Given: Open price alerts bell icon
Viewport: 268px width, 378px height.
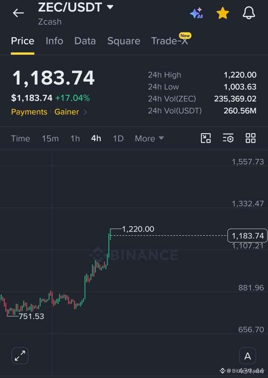Looking at the screenshot, I should (x=249, y=13).
